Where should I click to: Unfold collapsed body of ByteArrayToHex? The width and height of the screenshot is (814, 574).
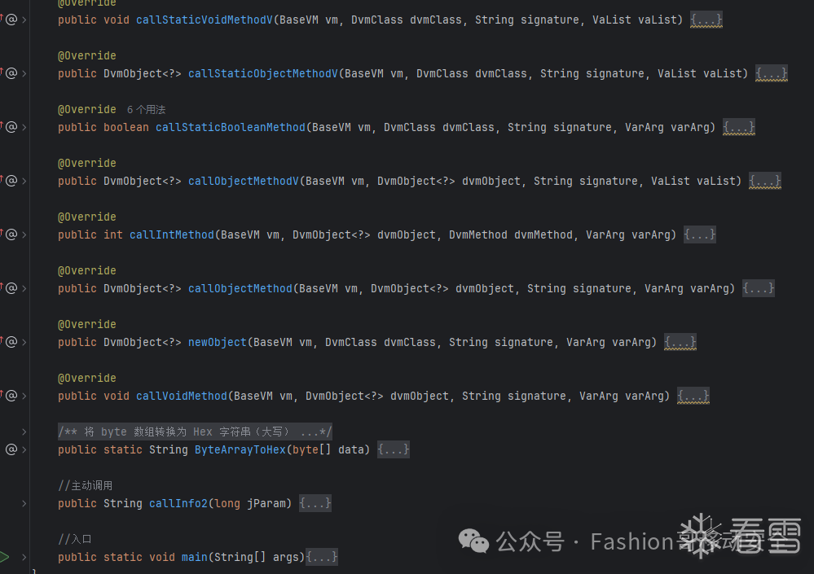pos(393,449)
